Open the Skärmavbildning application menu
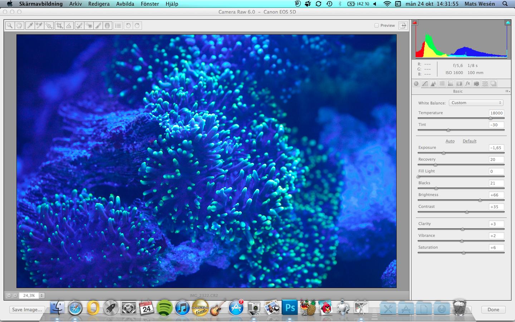This screenshot has height=322, width=515. click(x=41, y=4)
